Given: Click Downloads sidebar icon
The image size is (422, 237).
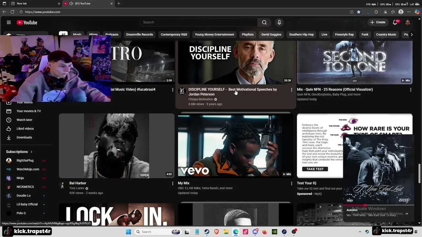Looking at the screenshot, I should (x=9, y=137).
